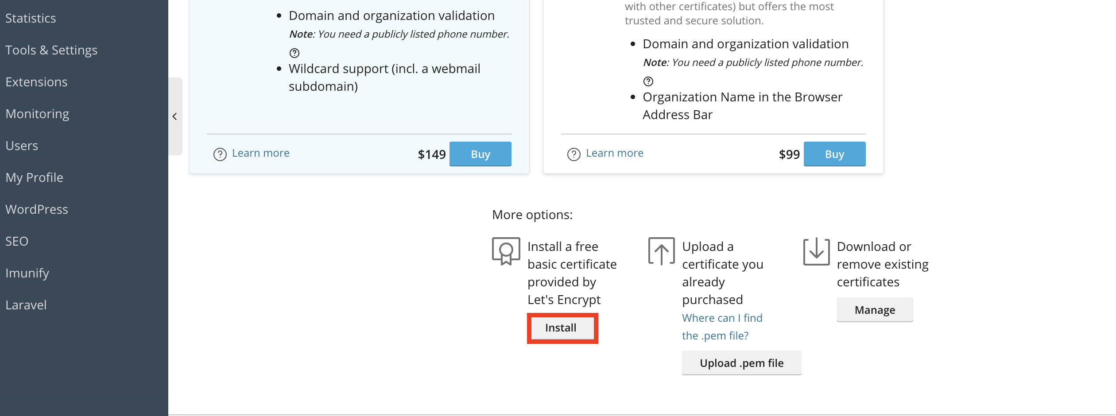
Task: Click help icon beside $99 Learn more
Action: 574,154
